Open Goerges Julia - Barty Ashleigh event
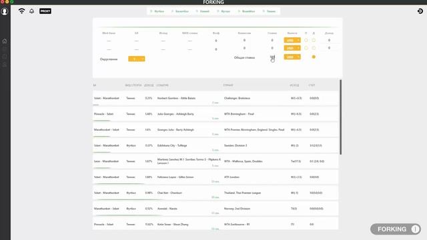Viewport: 427px width, 240px height. click(175, 130)
